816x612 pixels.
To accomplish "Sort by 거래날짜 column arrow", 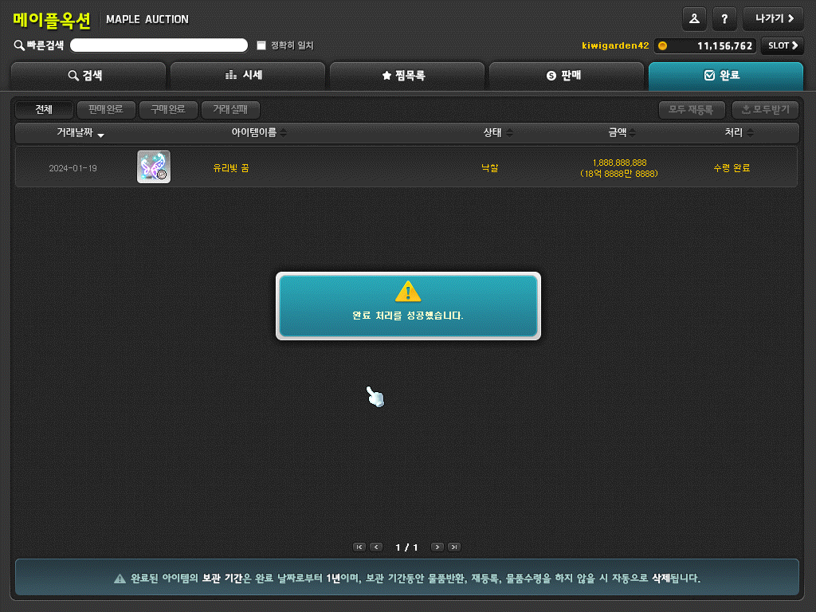I will pyautogui.click(x=101, y=135).
